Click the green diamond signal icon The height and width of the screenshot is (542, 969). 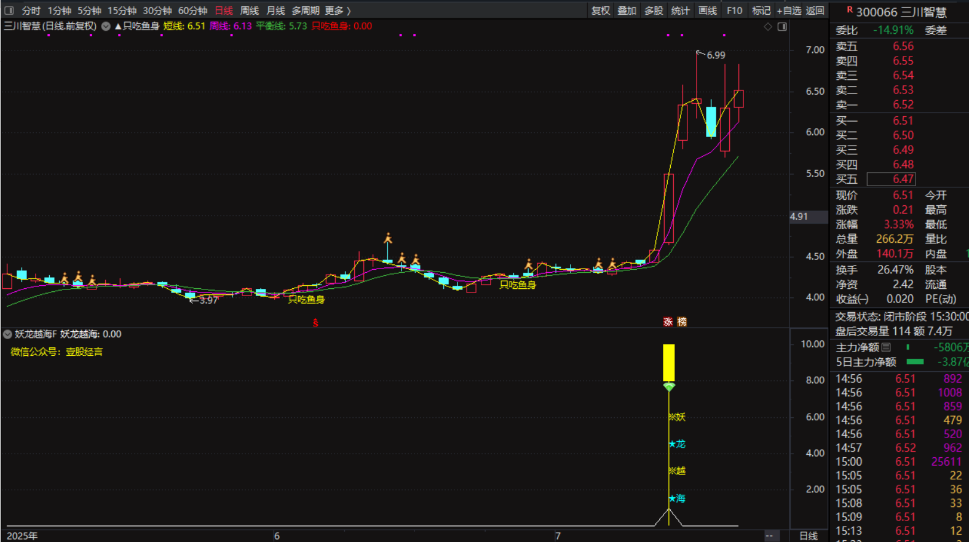point(669,387)
